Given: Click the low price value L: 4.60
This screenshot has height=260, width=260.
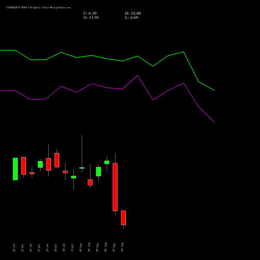Looking at the screenshot, I should [132, 18].
